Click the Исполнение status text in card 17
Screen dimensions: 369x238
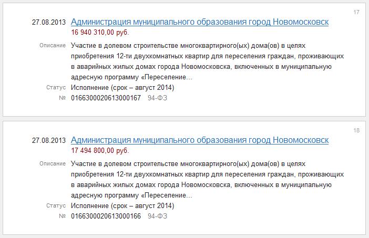click(122, 87)
